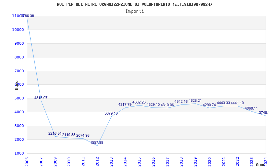Click the 2216.54 value label
Image resolution: width=269 pixels, height=168 pixels.
(55, 133)
